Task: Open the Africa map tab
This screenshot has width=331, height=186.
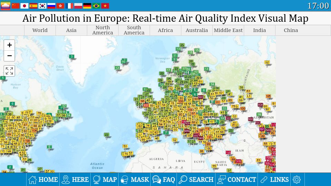Action: click(x=165, y=30)
